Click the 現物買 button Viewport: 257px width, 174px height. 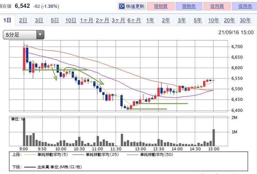pos(161,6)
